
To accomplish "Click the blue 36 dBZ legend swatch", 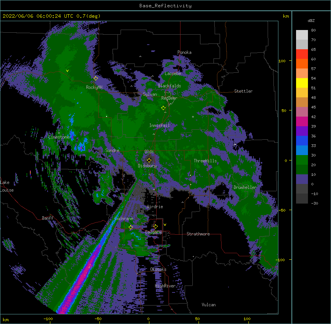I will pos(302,140).
